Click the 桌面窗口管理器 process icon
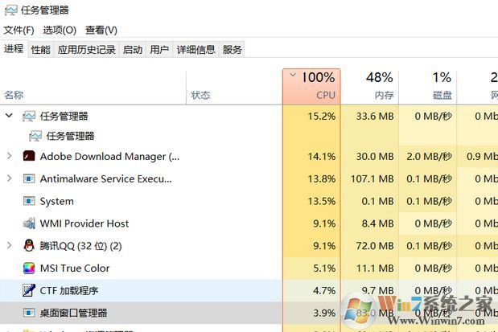The height and width of the screenshot is (332, 498). [29, 313]
